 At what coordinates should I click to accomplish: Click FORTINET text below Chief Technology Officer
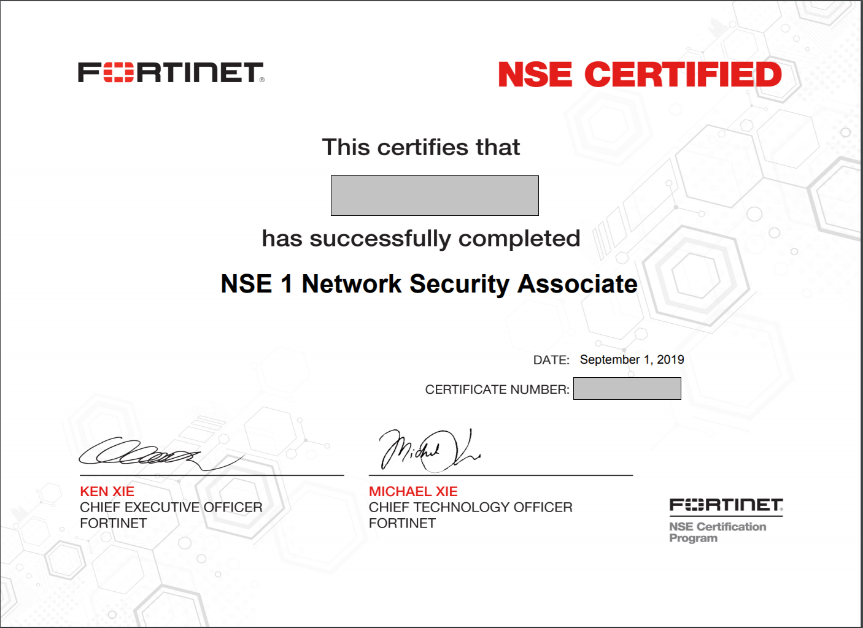tap(402, 523)
